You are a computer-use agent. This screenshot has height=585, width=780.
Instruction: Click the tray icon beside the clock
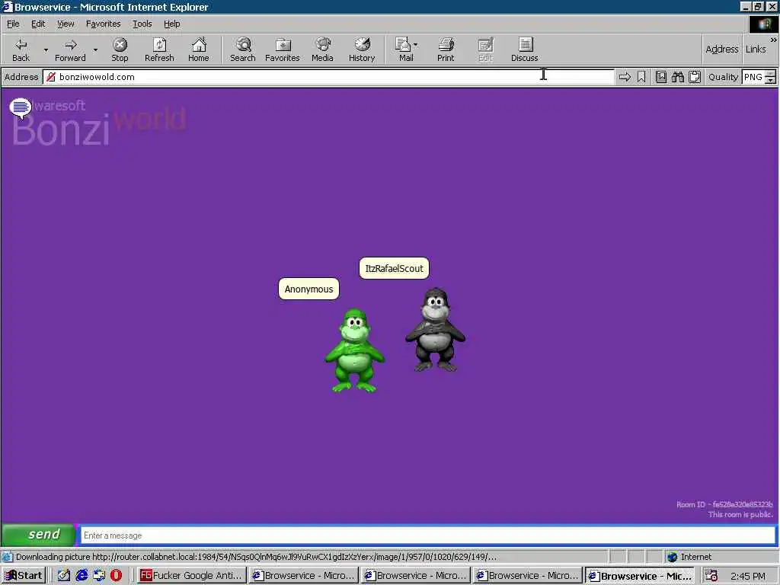[711, 575]
